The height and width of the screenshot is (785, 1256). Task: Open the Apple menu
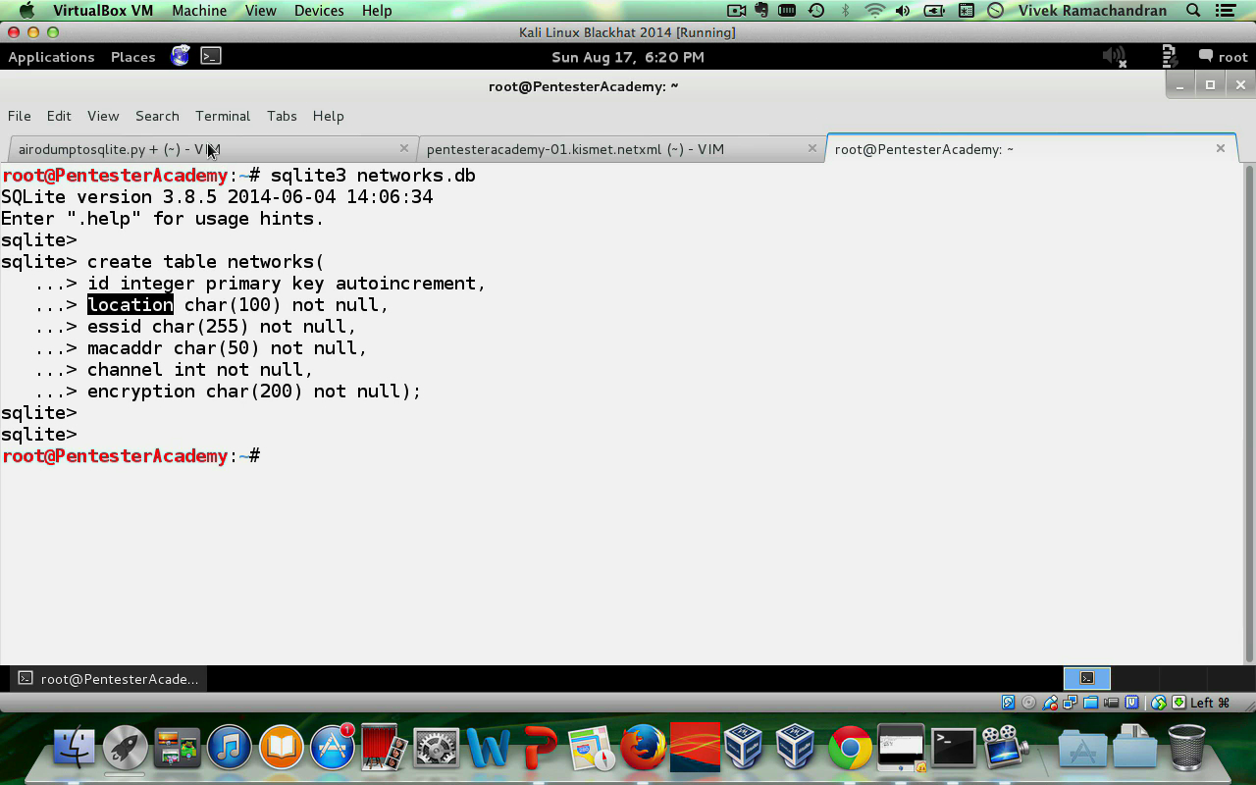26,11
